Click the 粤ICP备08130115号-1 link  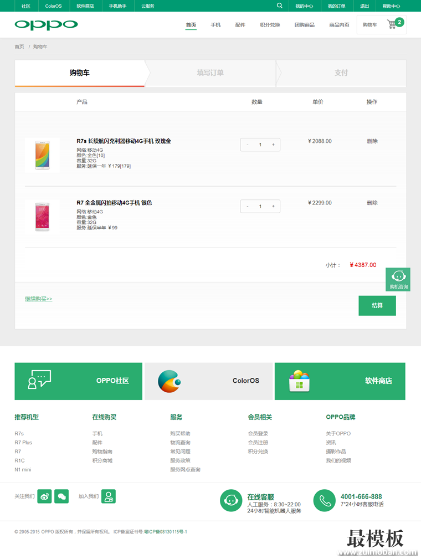pyautogui.click(x=166, y=531)
